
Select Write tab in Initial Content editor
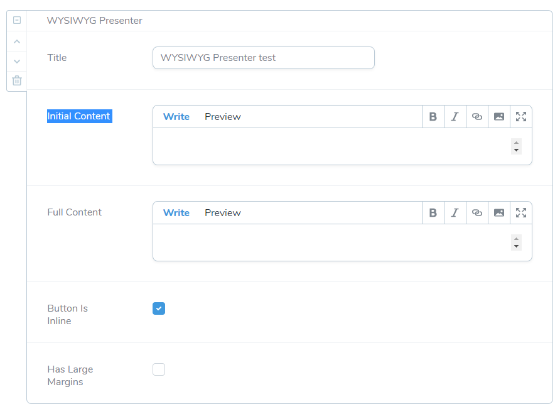pos(176,117)
